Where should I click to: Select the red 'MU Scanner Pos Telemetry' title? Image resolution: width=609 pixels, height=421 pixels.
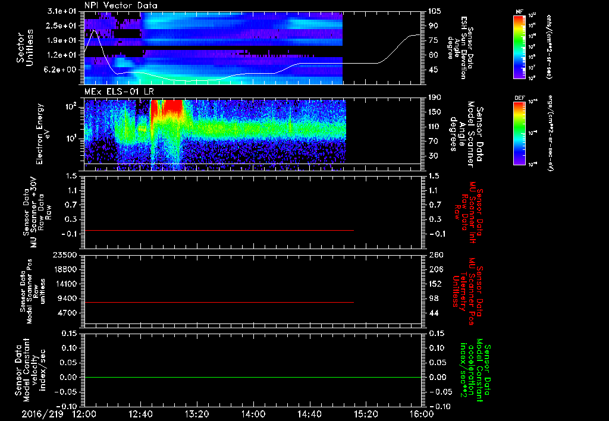(467, 291)
